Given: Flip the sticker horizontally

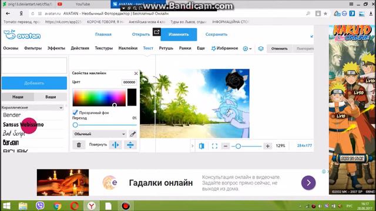Looking at the screenshot, I should [115, 145].
